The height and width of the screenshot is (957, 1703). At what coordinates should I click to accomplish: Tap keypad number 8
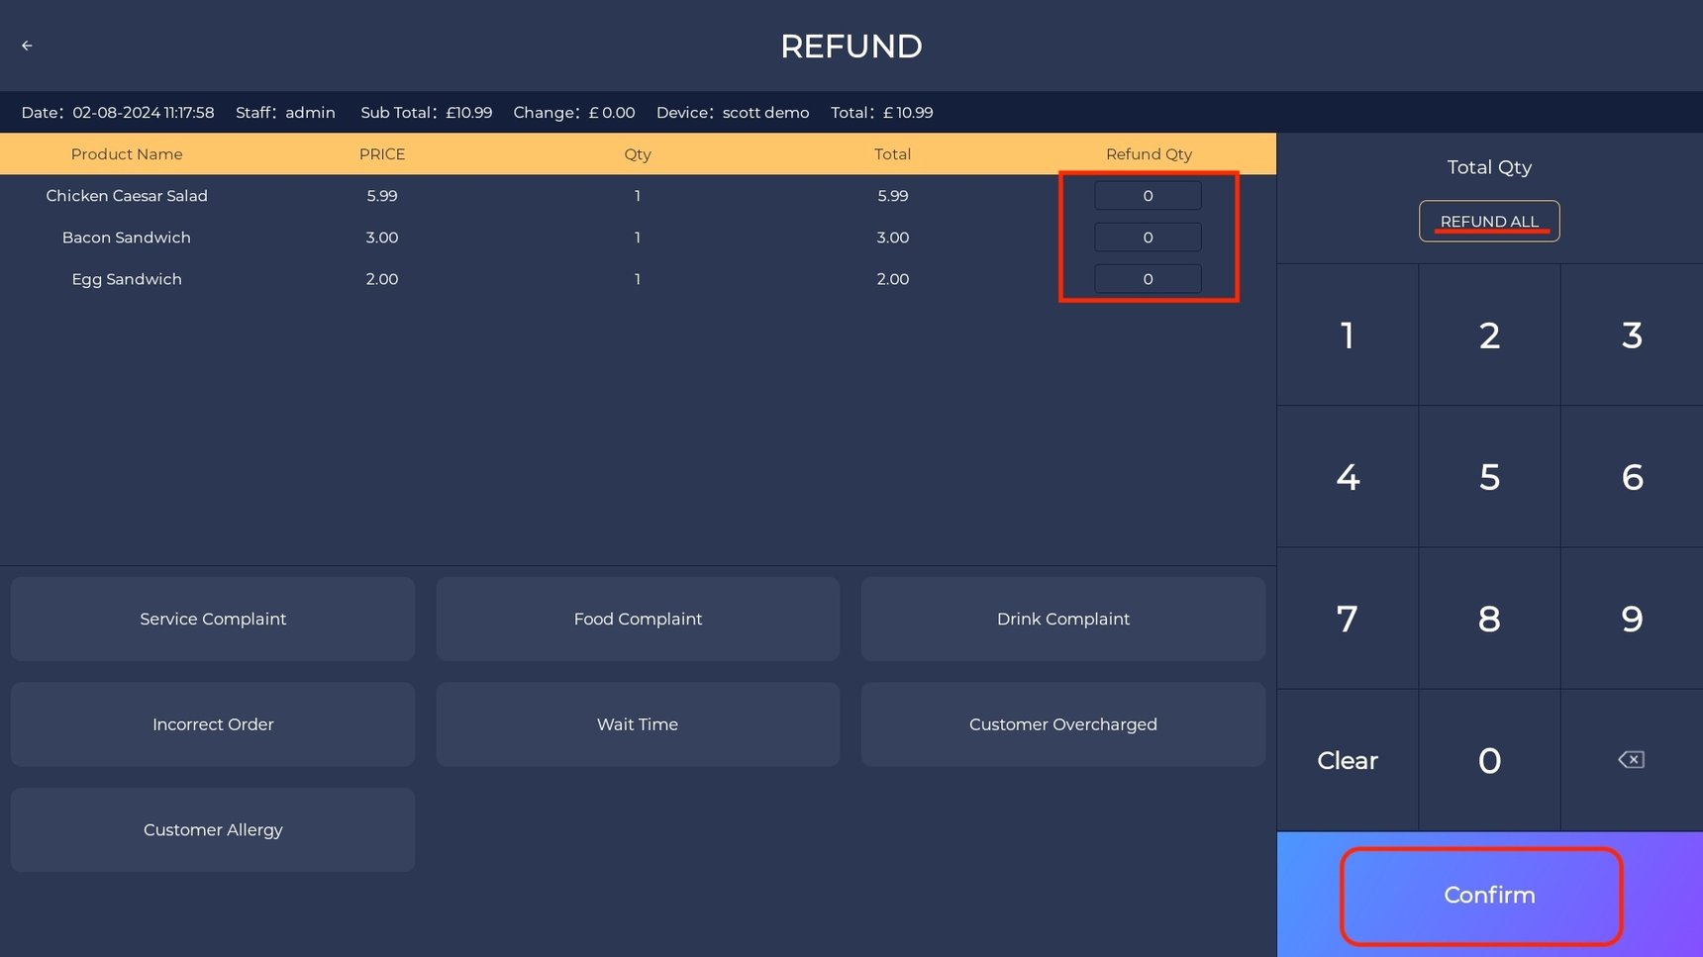point(1489,619)
